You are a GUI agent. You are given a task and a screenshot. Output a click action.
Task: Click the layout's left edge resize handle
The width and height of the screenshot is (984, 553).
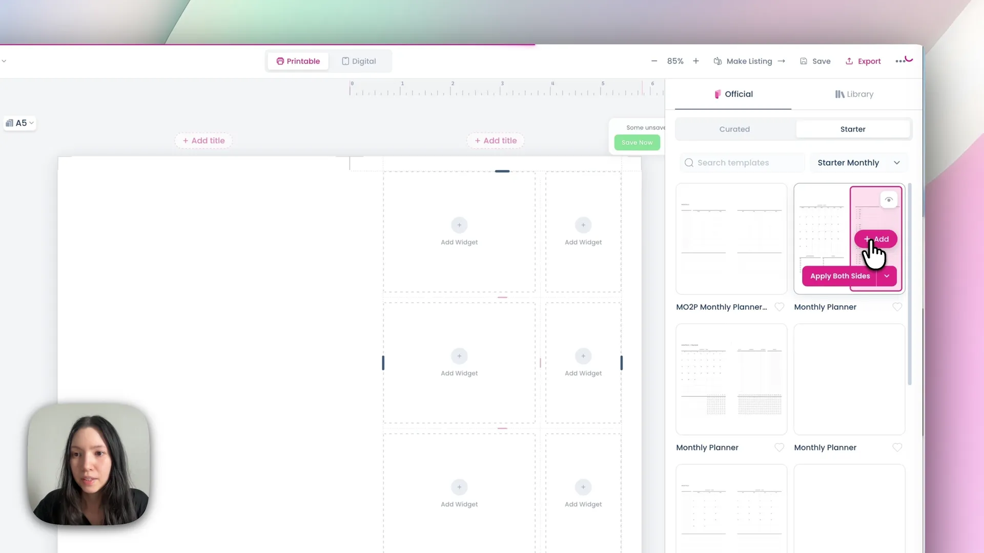tap(383, 363)
